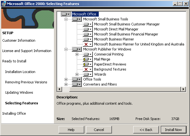Click drive icon for Small Business Customer Manager
Screen dimensions: 190x136
click(88, 24)
